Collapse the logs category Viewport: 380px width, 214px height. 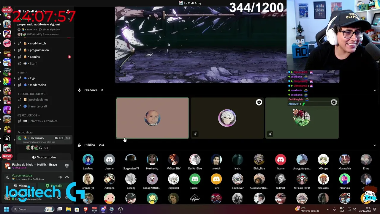[22, 73]
